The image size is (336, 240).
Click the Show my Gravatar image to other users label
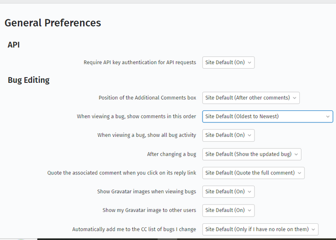(x=149, y=211)
